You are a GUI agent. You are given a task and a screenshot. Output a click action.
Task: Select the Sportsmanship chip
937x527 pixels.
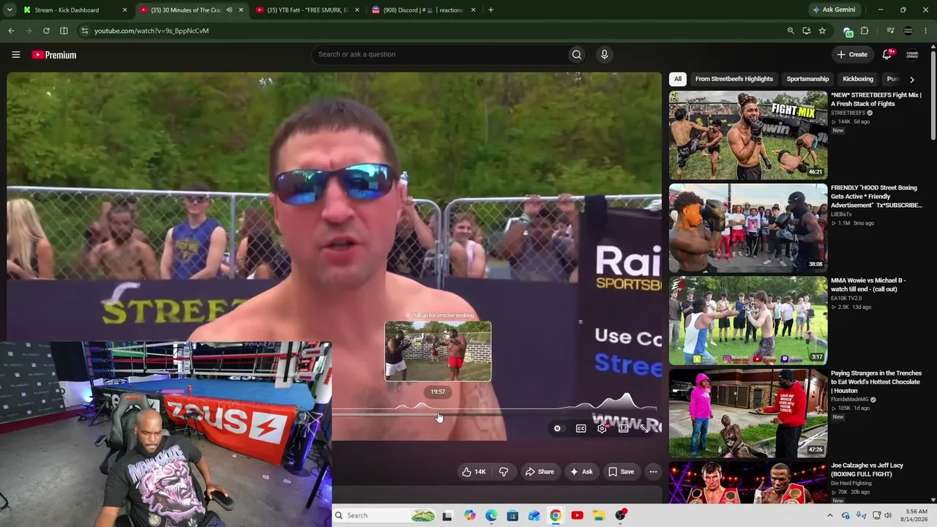click(x=807, y=79)
